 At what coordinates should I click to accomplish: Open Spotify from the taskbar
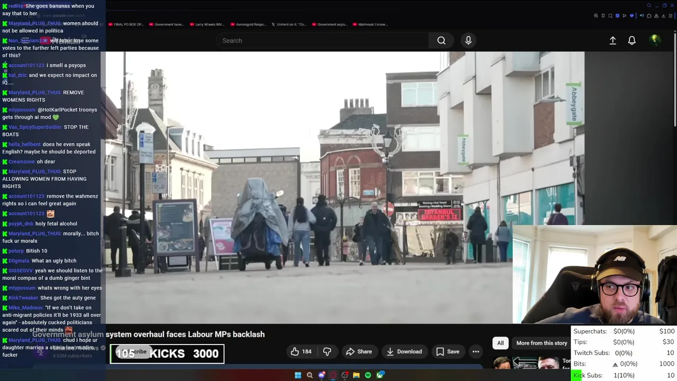point(368,375)
